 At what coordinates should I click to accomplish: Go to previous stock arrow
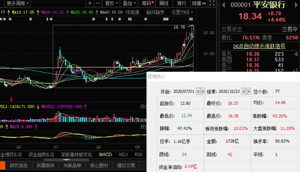223,5
